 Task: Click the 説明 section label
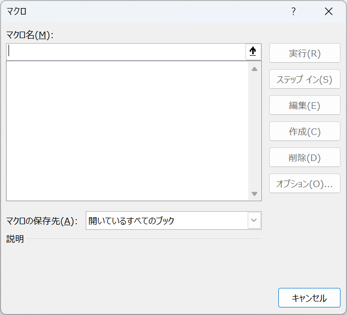(15, 239)
